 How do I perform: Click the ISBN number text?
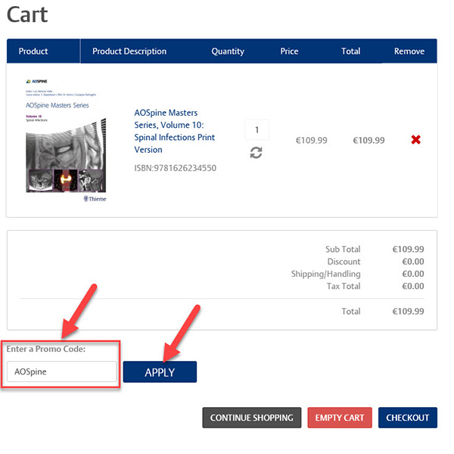pyautogui.click(x=175, y=168)
